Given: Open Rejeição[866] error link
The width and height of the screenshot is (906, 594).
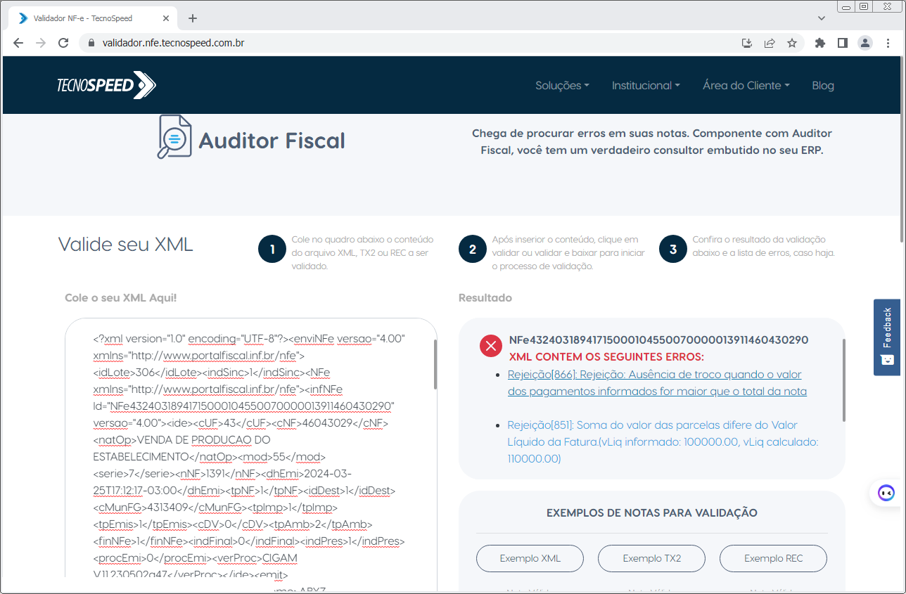Looking at the screenshot, I should coord(657,383).
